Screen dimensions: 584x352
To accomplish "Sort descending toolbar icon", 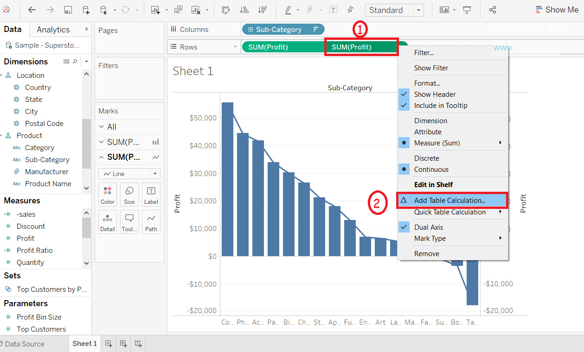I will pos(262,10).
